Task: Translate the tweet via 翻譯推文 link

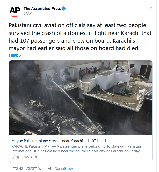Action: point(15,55)
